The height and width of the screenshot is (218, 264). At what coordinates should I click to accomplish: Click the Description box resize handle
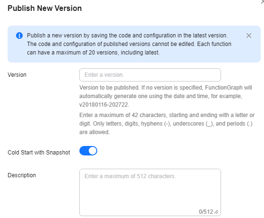tap(216, 212)
